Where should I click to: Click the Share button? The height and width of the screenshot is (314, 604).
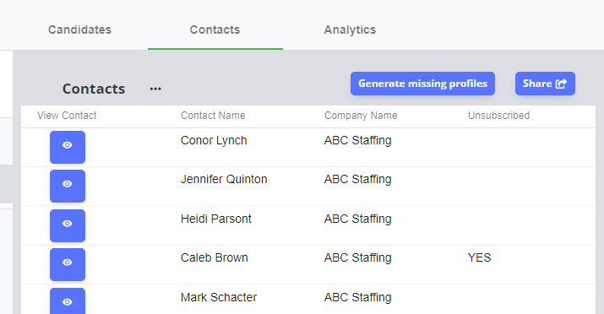click(x=545, y=84)
